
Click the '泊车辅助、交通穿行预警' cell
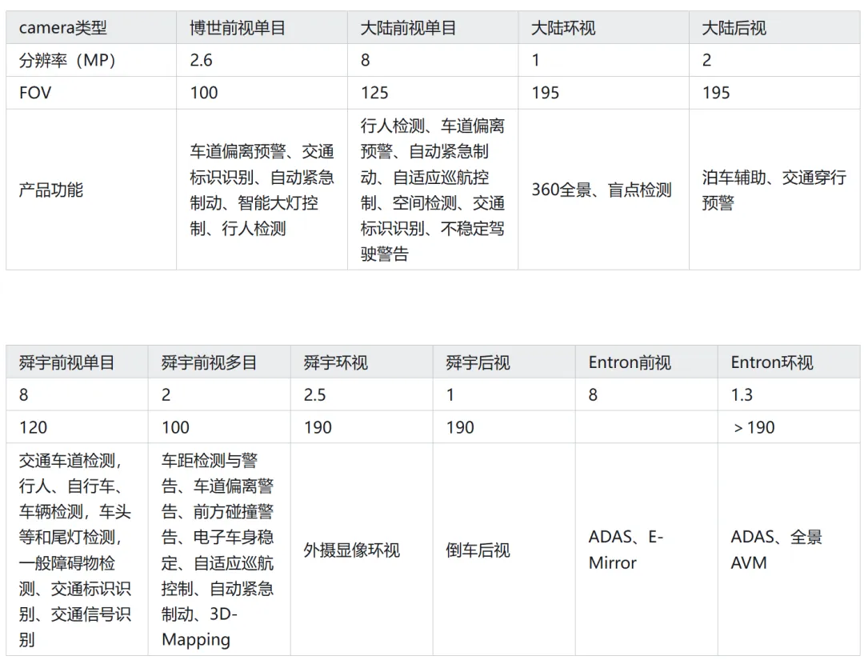(774, 190)
